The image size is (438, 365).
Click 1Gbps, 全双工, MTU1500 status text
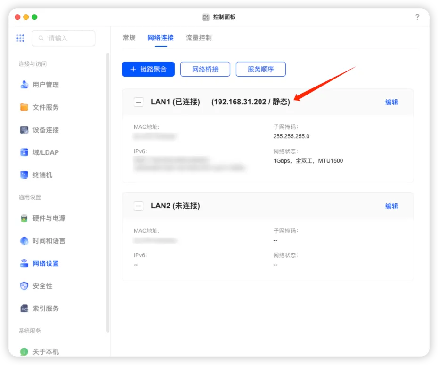[308, 161]
